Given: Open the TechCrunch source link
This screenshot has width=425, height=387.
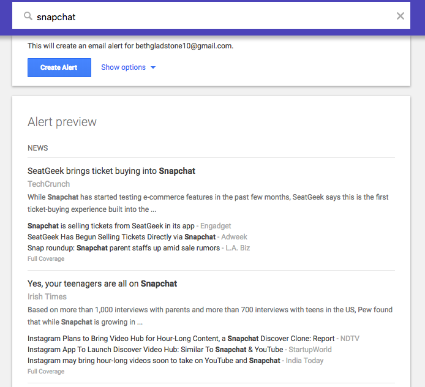Looking at the screenshot, I should click(x=49, y=184).
